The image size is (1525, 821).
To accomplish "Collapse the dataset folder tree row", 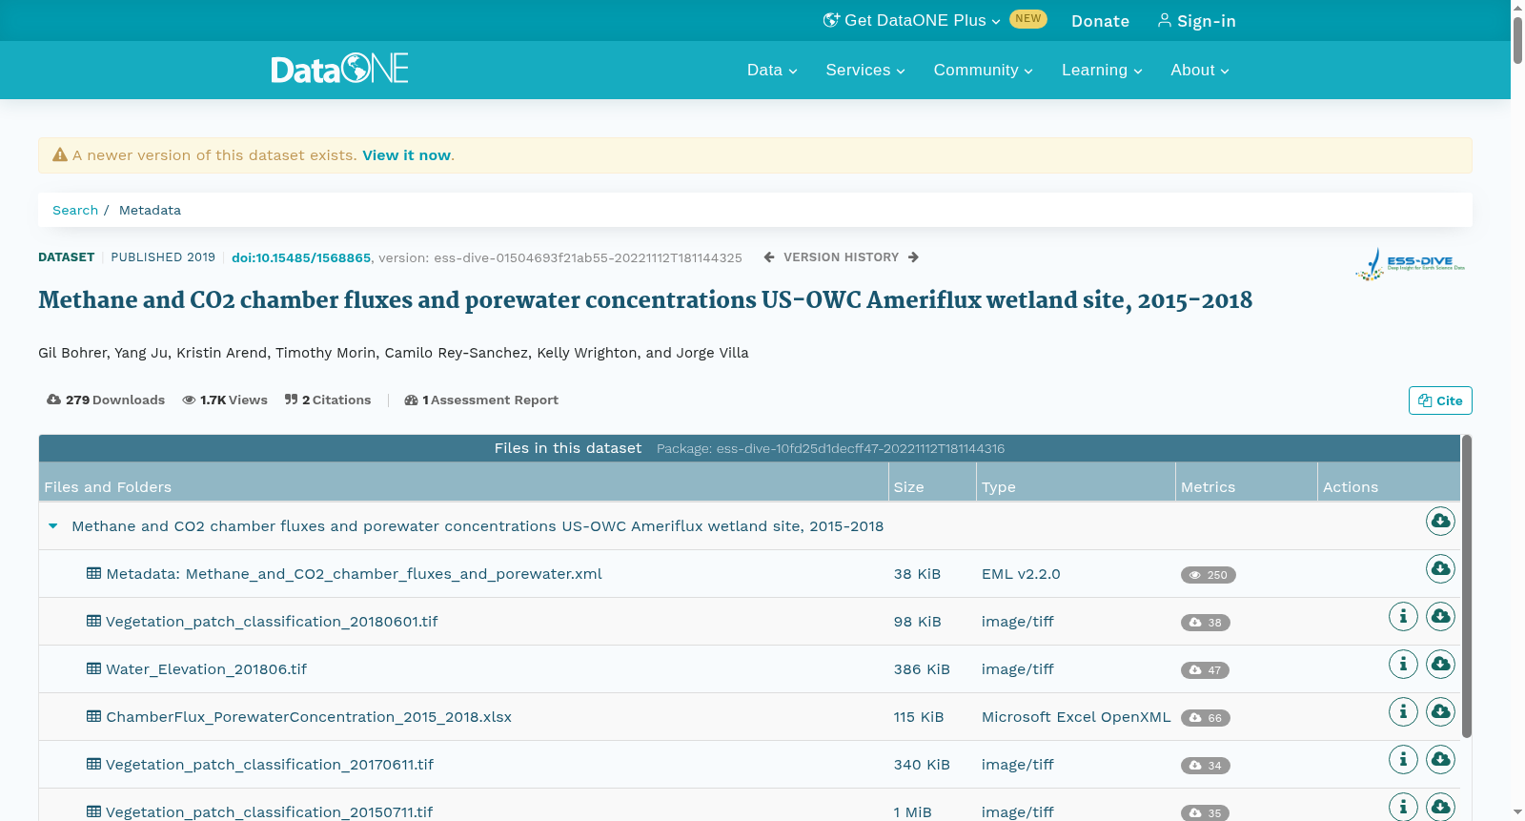I will click(53, 526).
